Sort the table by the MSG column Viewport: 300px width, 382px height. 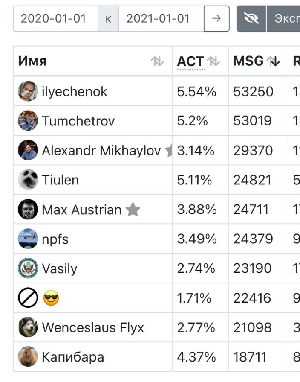(x=273, y=61)
